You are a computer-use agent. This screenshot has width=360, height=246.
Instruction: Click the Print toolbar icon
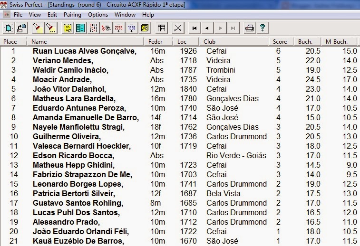tap(250, 28)
